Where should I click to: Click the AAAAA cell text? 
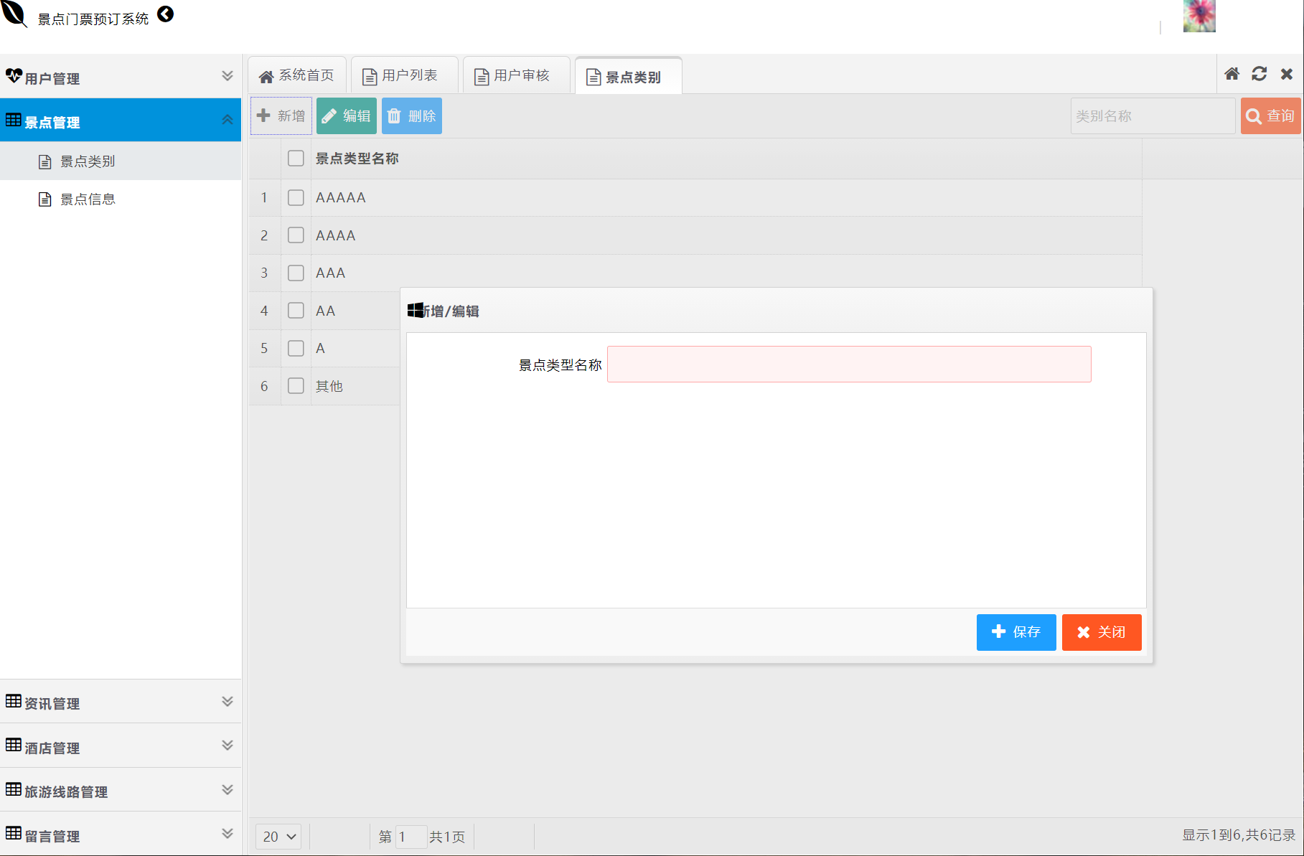[341, 197]
